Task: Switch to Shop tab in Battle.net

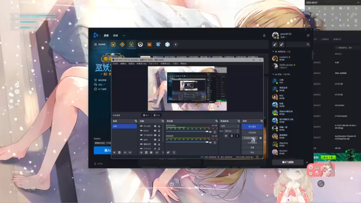Action: [x=116, y=36]
